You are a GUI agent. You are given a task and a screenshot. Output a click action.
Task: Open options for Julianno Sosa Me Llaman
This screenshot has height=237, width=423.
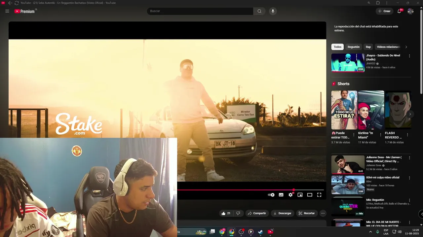click(x=409, y=158)
